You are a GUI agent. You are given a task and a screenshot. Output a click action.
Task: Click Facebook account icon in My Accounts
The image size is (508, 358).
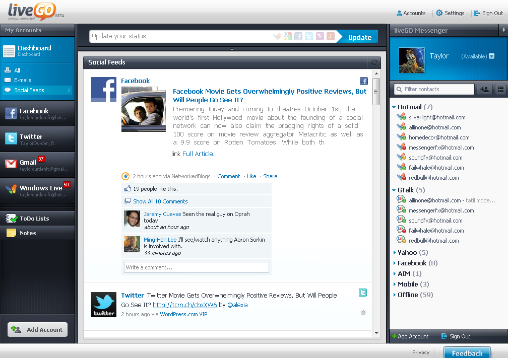[11, 113]
